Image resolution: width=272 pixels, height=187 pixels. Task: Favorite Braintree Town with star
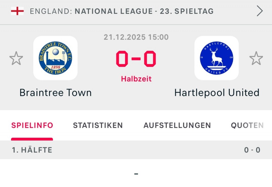point(16,58)
